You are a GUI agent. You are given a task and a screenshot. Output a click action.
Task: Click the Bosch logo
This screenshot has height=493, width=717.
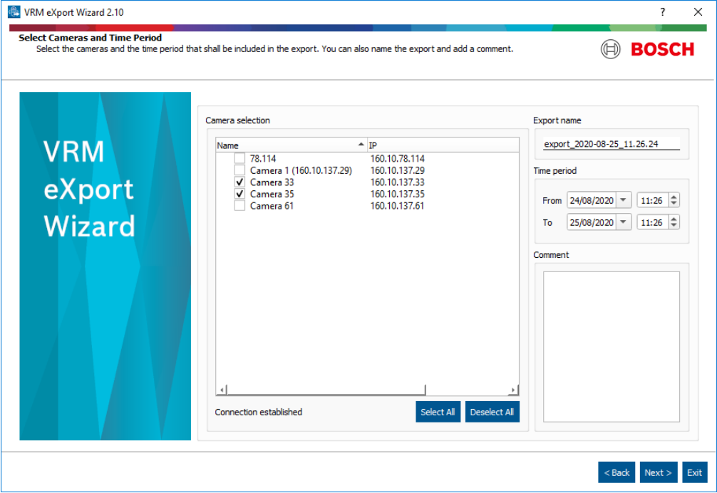[x=647, y=49]
